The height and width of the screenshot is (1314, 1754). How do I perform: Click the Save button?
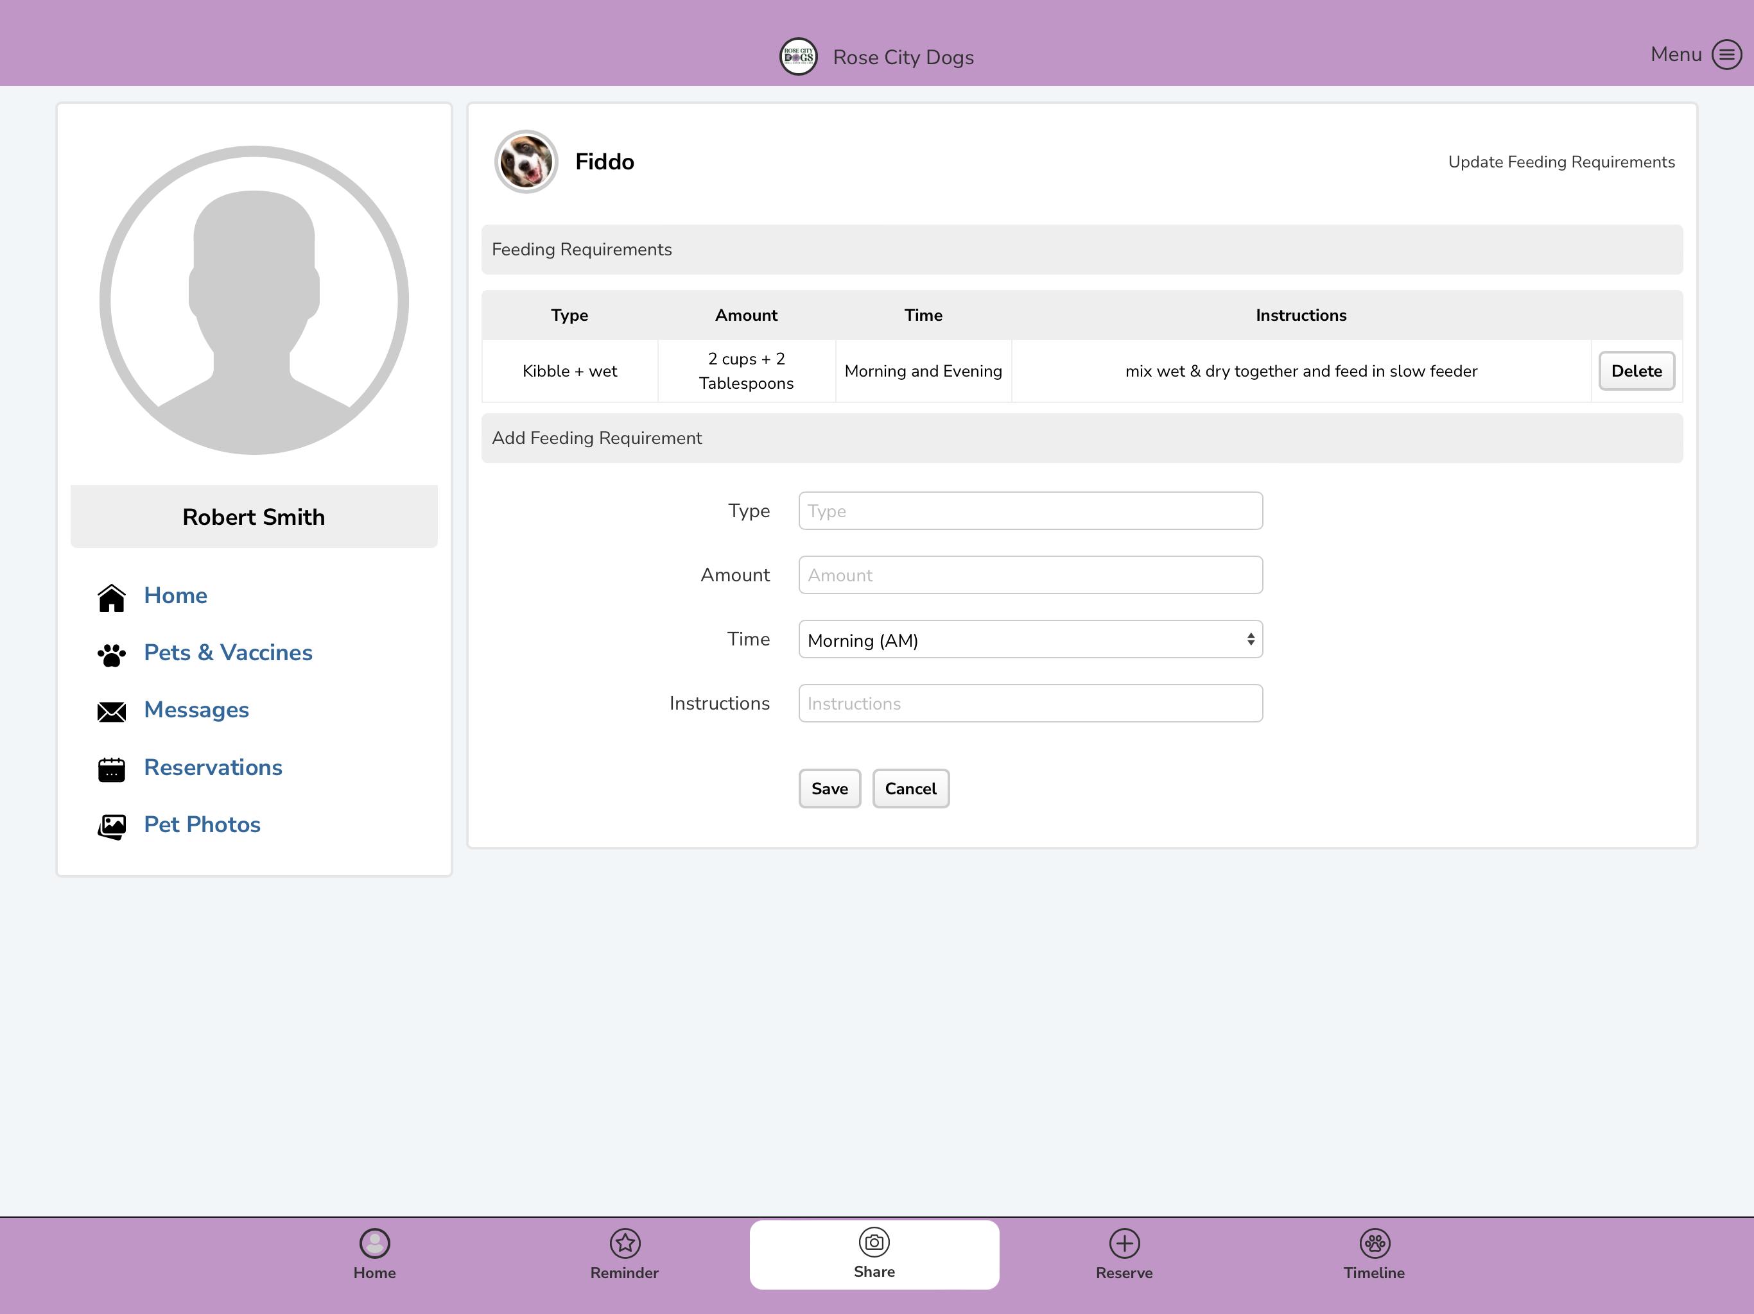pos(829,789)
